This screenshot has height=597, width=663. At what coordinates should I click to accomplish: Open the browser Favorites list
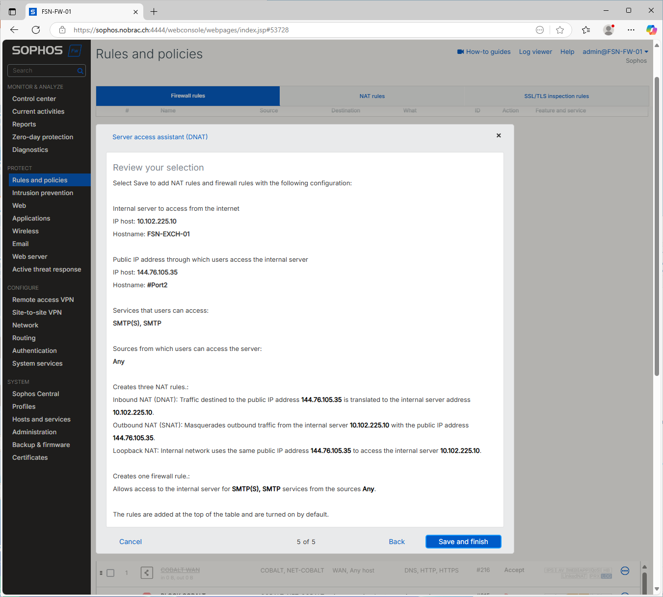[x=586, y=30]
